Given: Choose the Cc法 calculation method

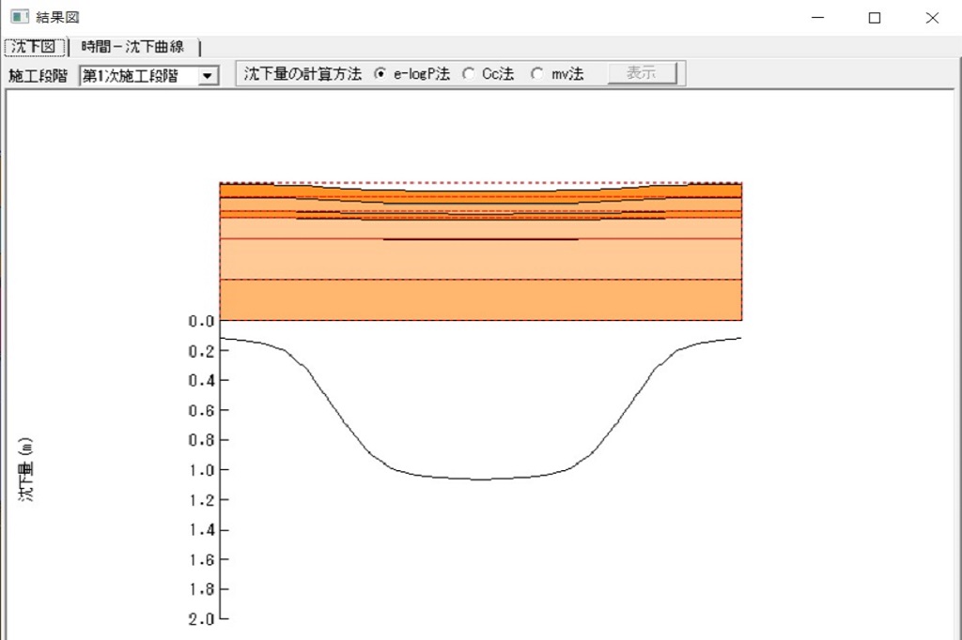Looking at the screenshot, I should [469, 74].
